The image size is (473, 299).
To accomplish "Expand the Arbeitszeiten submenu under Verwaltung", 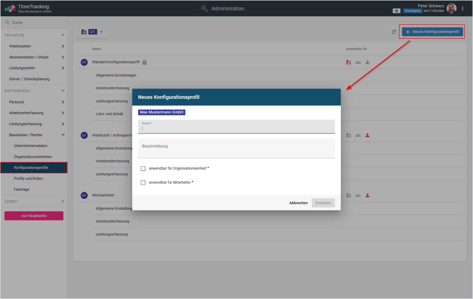I will [x=63, y=46].
